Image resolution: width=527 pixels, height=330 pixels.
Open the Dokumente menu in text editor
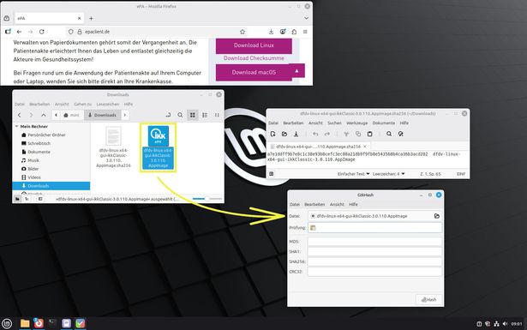point(384,123)
